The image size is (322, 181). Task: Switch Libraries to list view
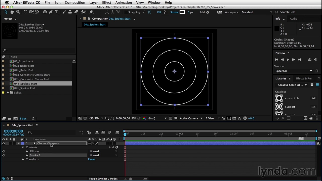coord(317,85)
